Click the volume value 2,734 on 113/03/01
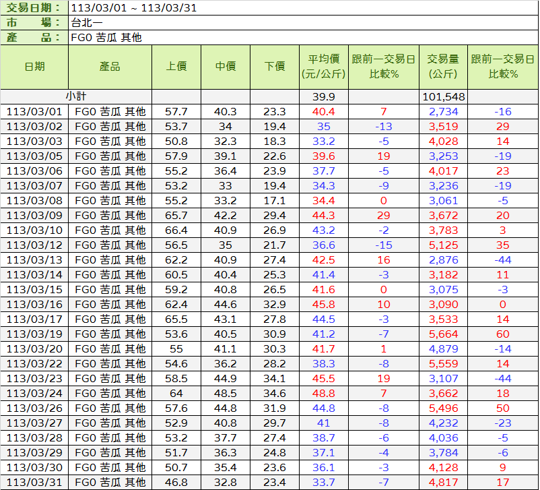 click(444, 112)
